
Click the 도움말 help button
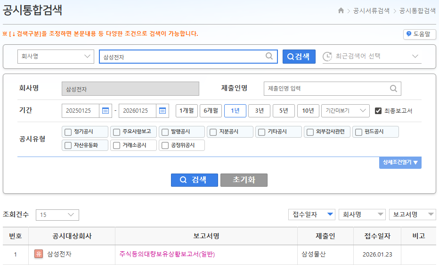(419, 34)
